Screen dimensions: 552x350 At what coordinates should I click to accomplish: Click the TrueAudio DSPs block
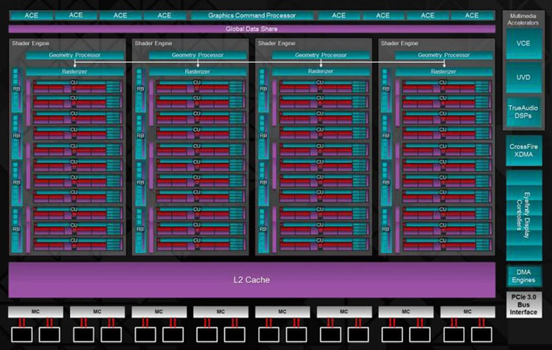523,112
